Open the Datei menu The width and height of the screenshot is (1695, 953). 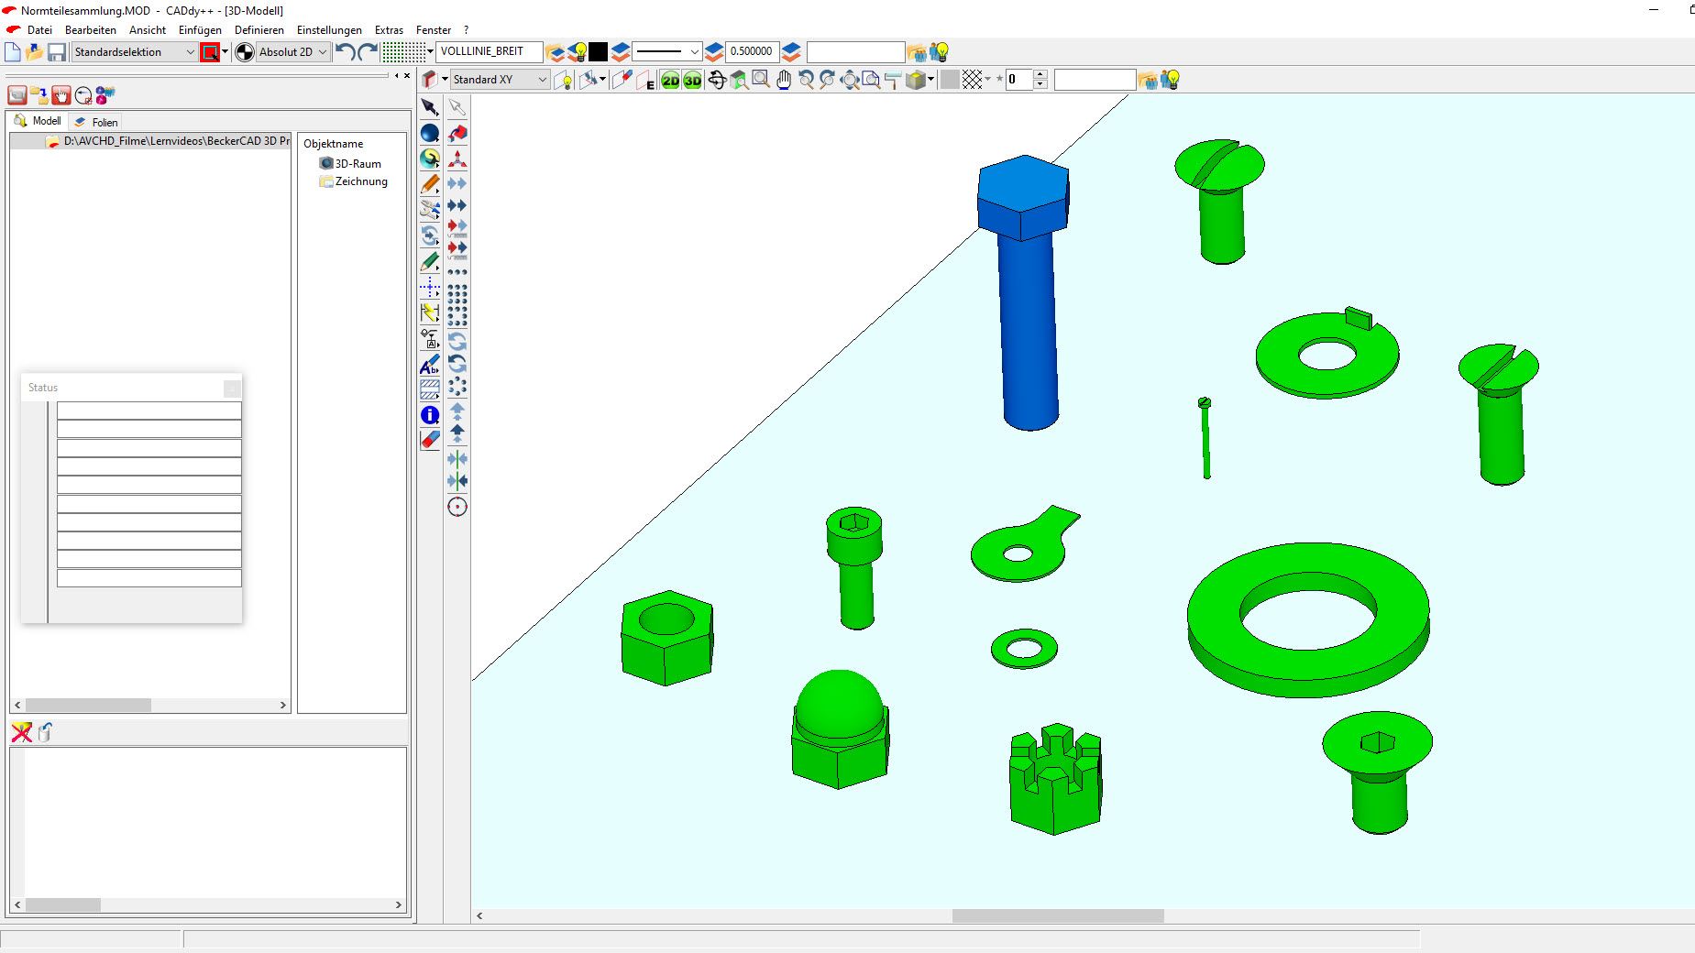click(x=39, y=30)
